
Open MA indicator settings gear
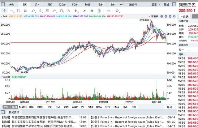pyautogui.click(x=174, y=16)
